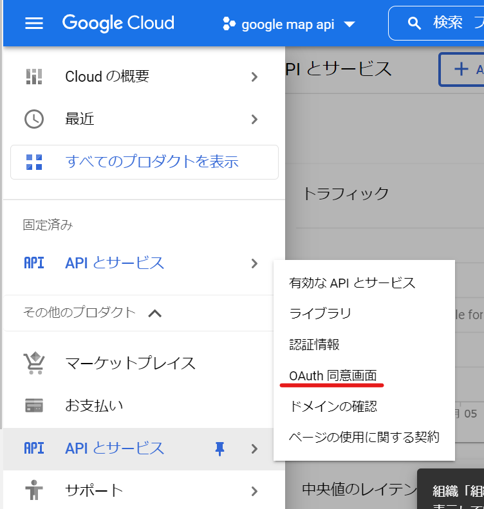This screenshot has height=509, width=484.
Task: Click the all-products grid icon
Action: [34, 162]
